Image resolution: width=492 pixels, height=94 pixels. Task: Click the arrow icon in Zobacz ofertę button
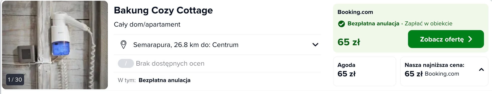tap(470, 39)
